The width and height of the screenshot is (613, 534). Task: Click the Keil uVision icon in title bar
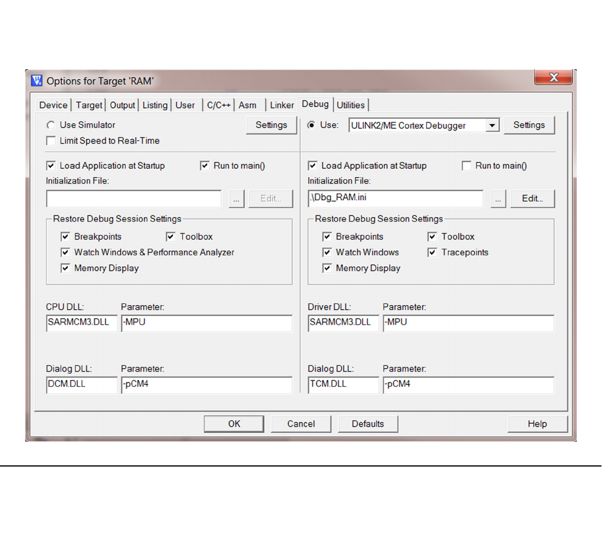[37, 81]
